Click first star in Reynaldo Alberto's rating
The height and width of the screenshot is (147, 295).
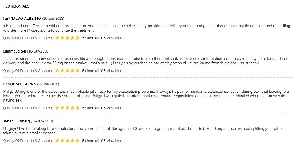coord(57,38)
